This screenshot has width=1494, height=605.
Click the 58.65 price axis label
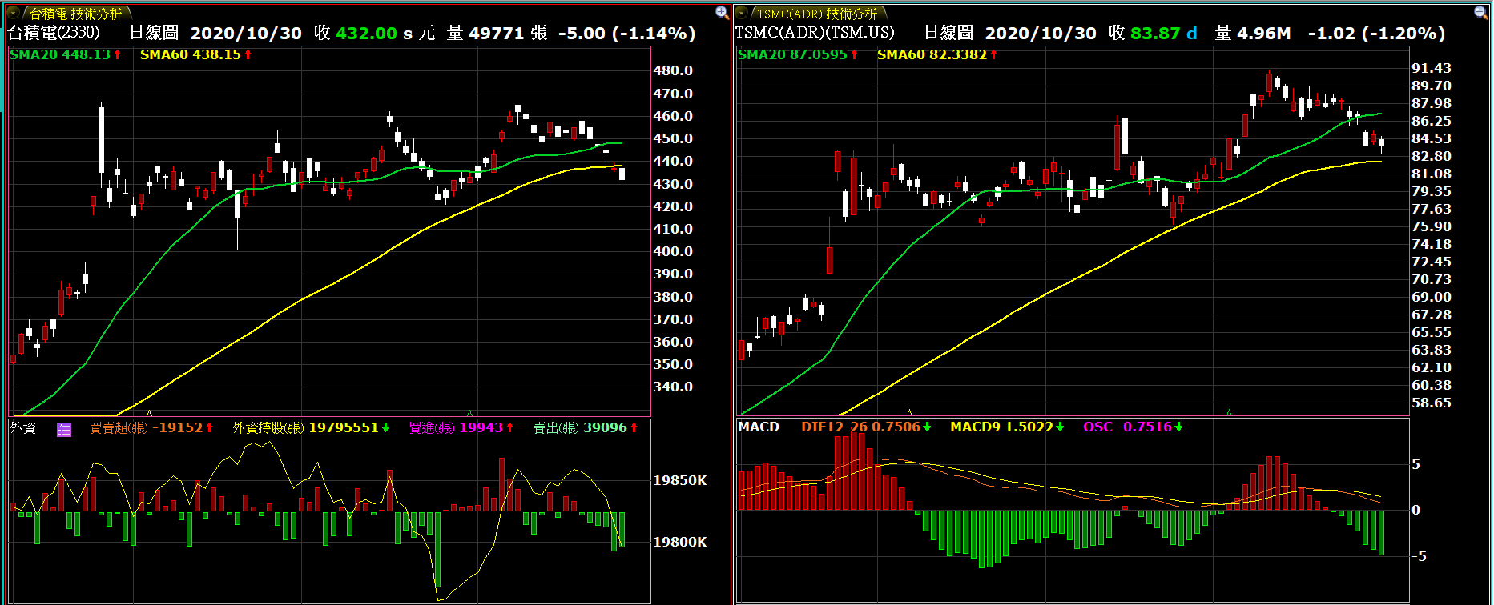pyautogui.click(x=1432, y=403)
